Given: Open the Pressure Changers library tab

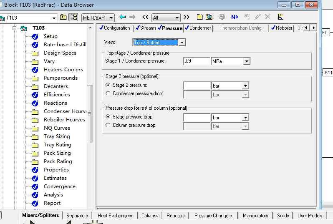Looking at the screenshot, I should click(x=213, y=216).
